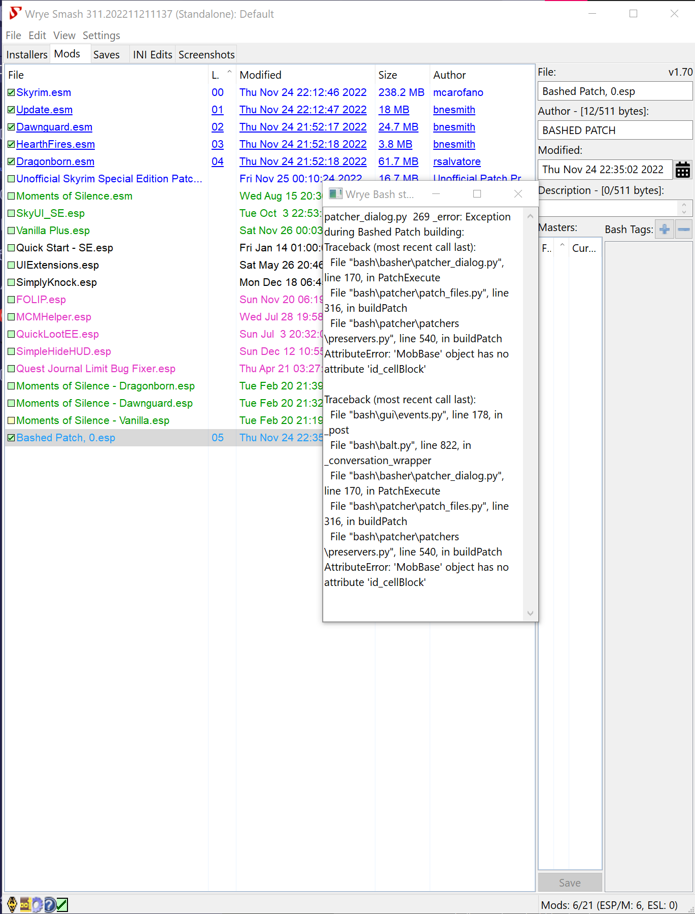Click the 238.2 MB size cell
Viewport: 695px width, 914px height.
coord(401,92)
